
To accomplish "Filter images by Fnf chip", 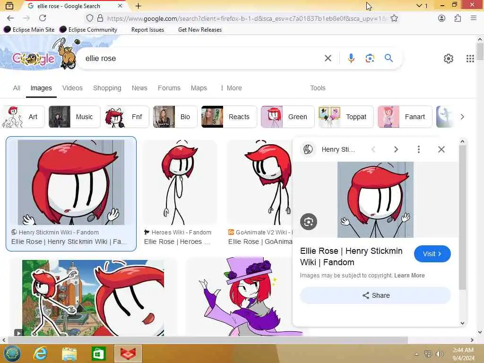I will tap(127, 117).
